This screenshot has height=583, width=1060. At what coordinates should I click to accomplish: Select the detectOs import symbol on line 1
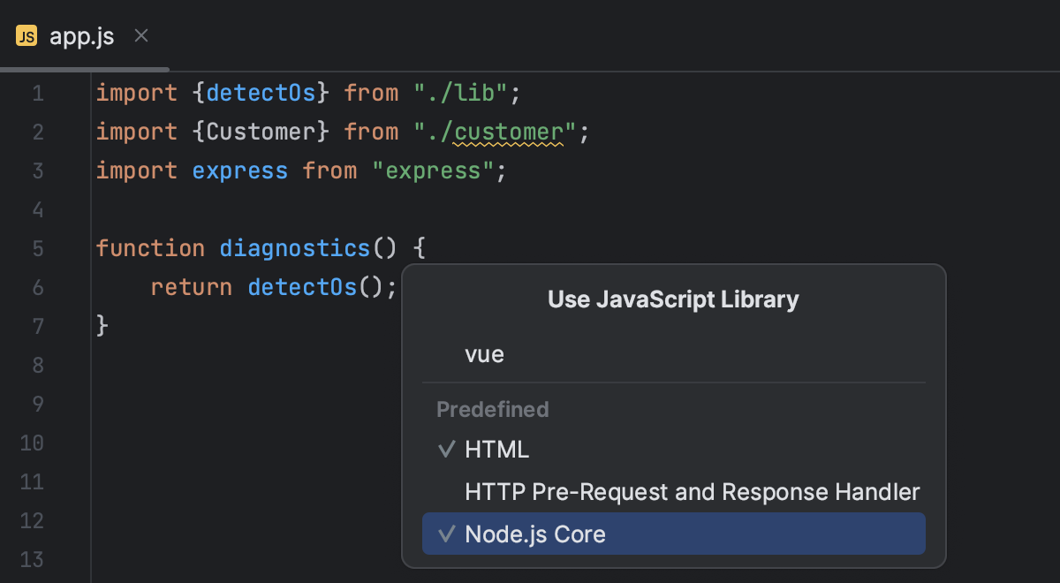pos(261,93)
